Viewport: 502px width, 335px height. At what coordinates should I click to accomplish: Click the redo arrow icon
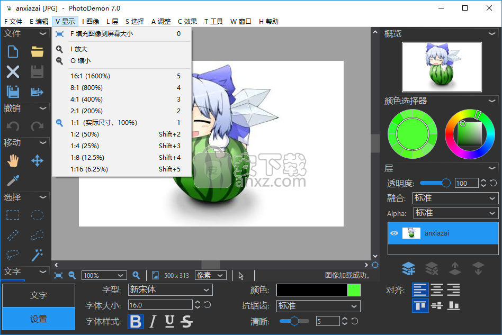point(37,126)
